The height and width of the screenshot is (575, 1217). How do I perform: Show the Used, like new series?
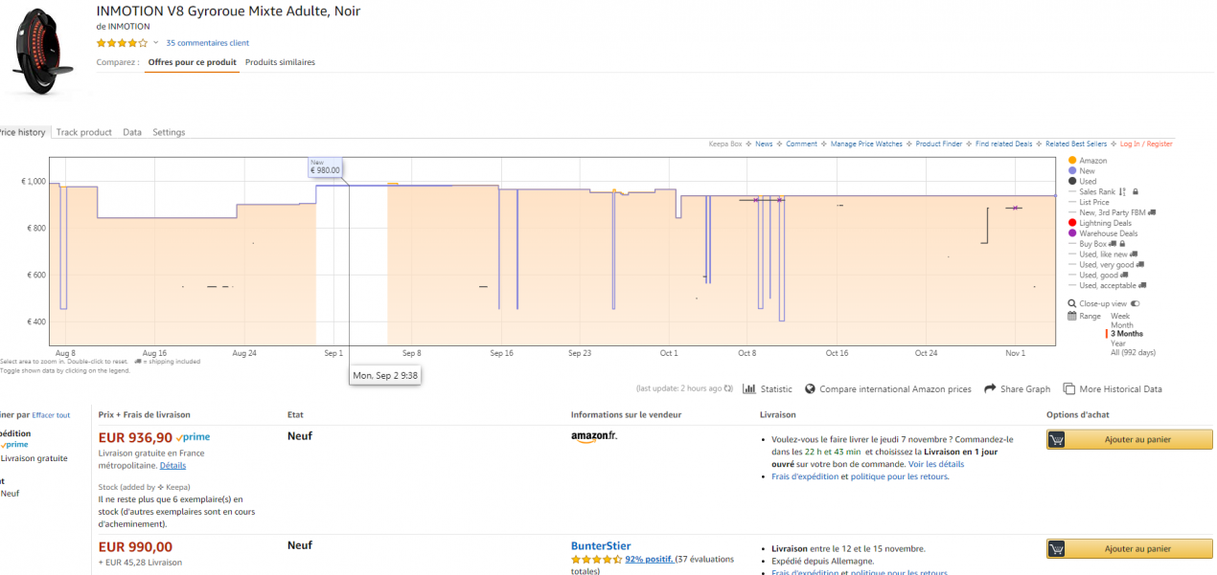(x=1103, y=254)
